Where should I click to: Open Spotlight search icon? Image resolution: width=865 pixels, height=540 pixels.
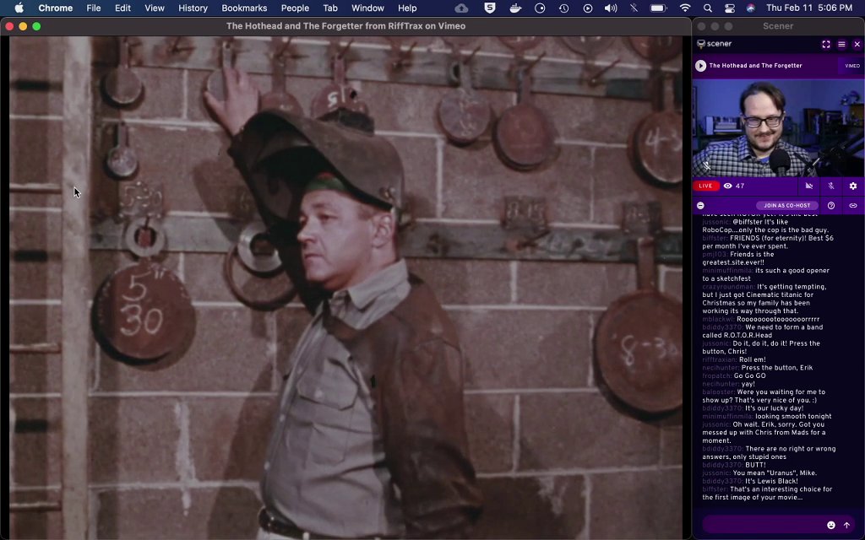point(708,8)
